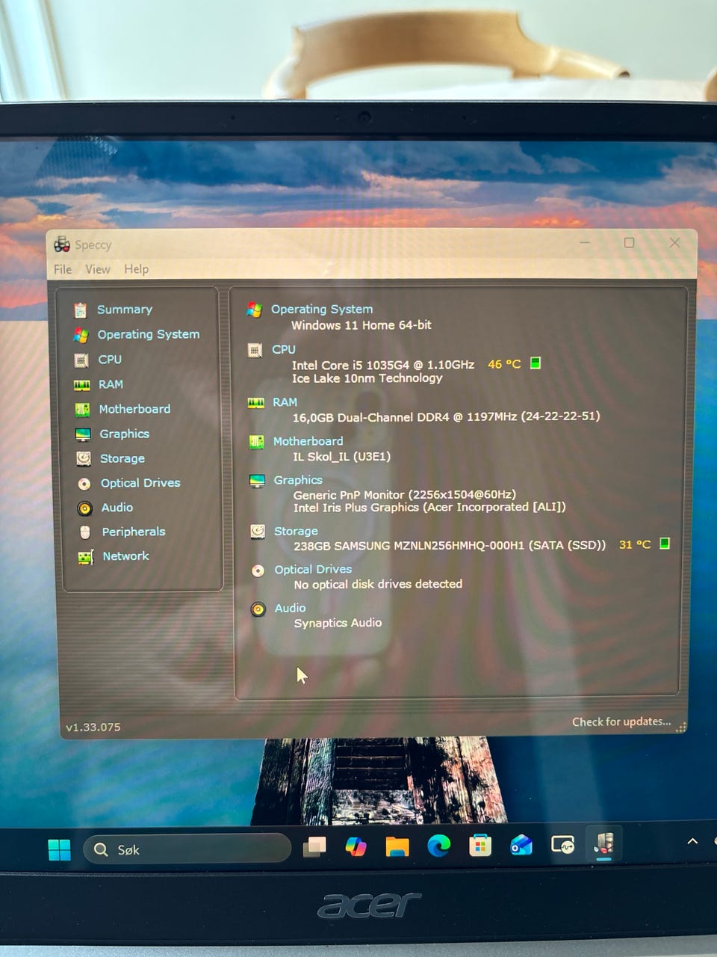Open Audio in the sidebar
The width and height of the screenshot is (717, 957).
(x=117, y=508)
